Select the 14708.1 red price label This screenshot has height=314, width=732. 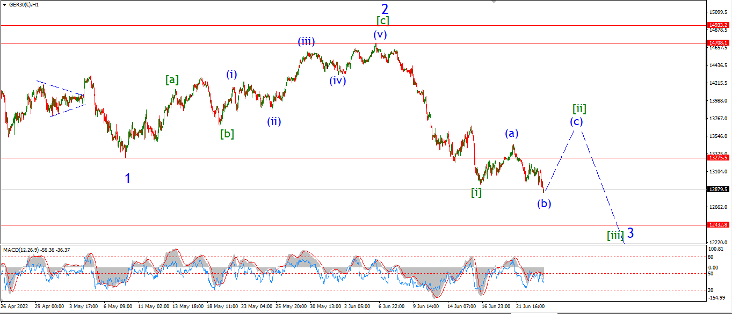pos(718,42)
